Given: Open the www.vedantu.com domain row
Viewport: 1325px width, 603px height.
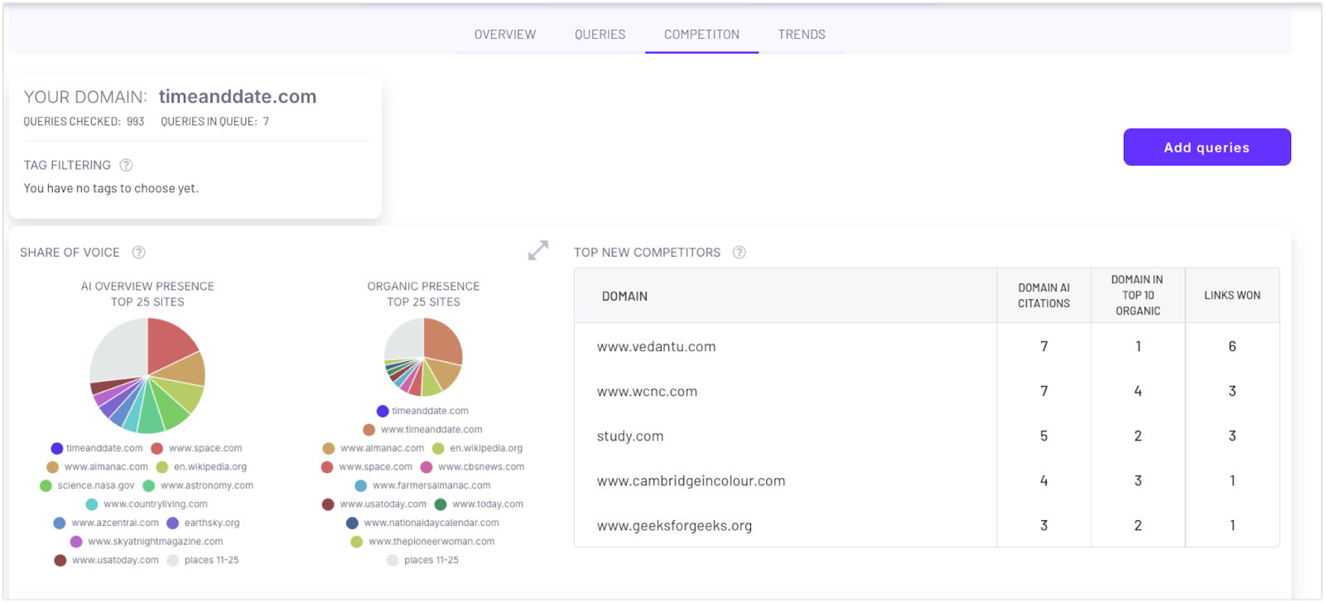Looking at the screenshot, I should point(927,346).
